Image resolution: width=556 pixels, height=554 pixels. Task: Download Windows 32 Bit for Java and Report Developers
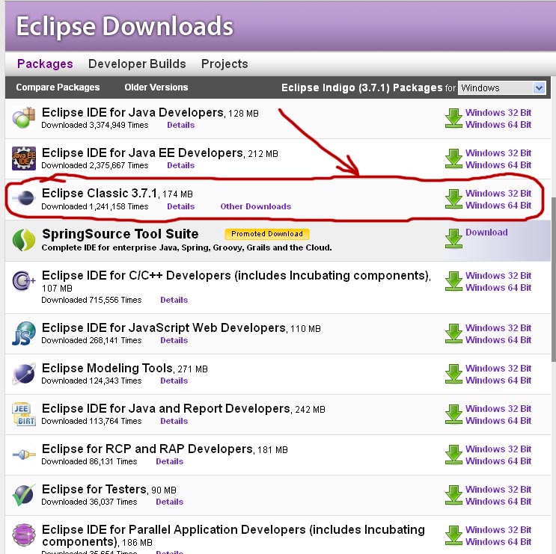click(498, 408)
